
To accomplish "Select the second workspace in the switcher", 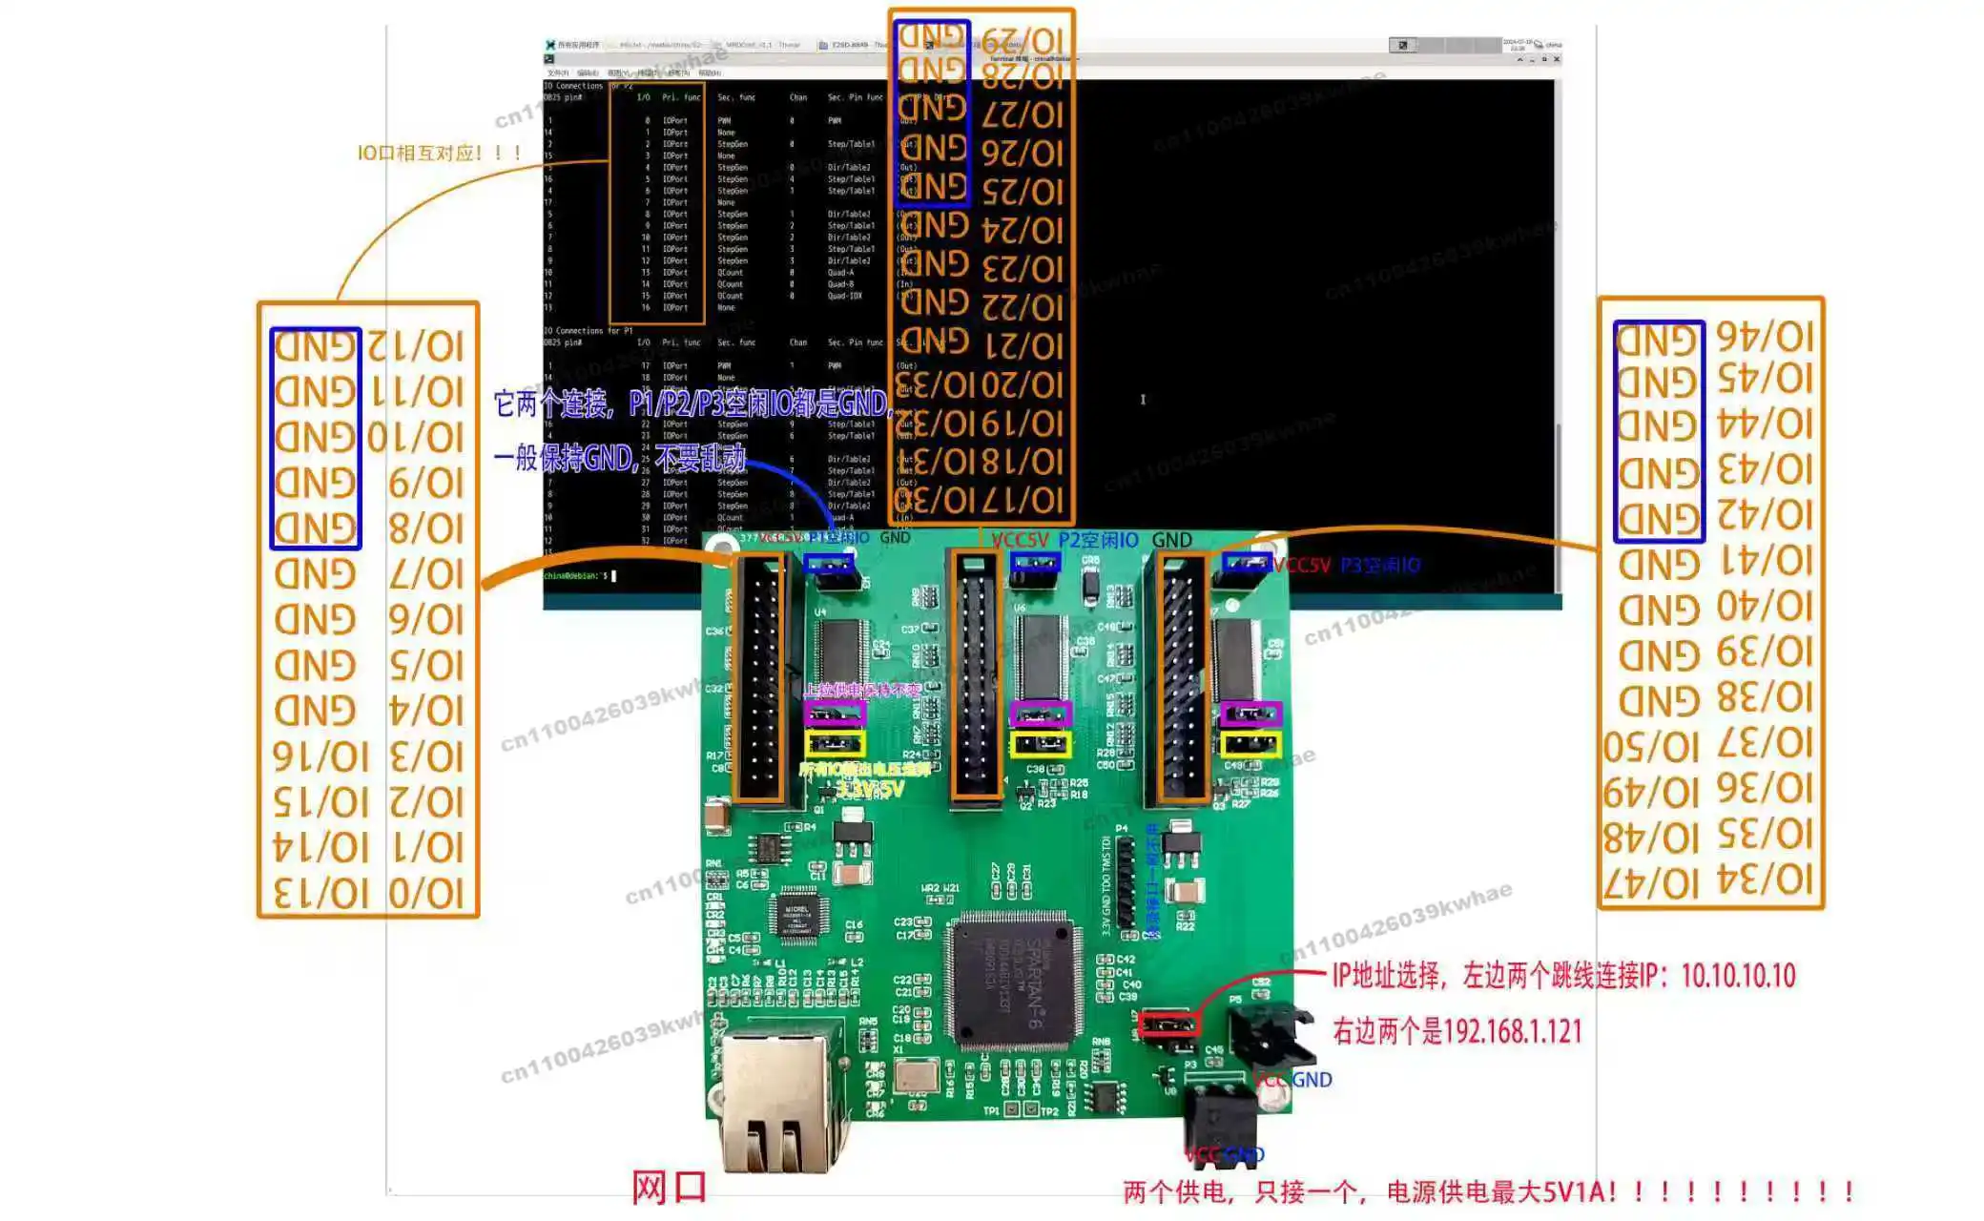I will click(x=1430, y=45).
